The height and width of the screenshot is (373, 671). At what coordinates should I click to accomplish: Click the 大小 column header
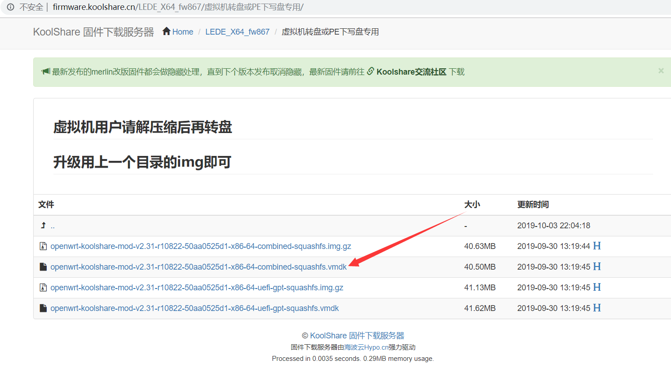[472, 204]
